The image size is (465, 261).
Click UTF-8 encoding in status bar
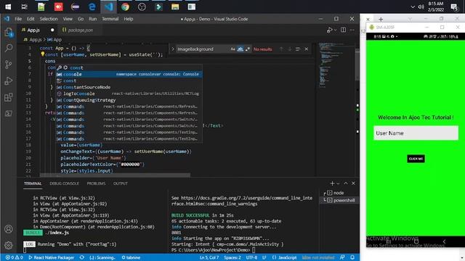coord(251,257)
